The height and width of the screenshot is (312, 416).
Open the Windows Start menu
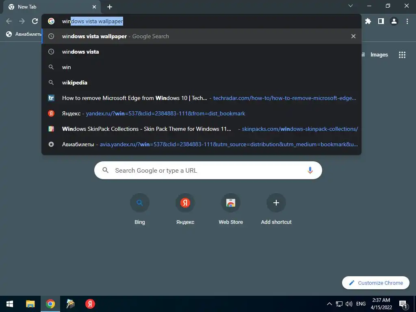[10, 304]
